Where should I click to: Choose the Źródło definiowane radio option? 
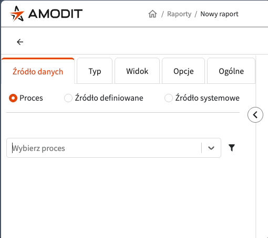68,98
